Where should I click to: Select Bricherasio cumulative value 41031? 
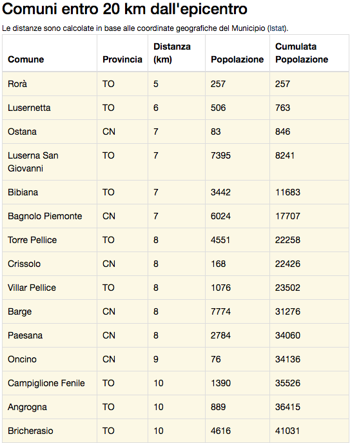[x=287, y=431]
